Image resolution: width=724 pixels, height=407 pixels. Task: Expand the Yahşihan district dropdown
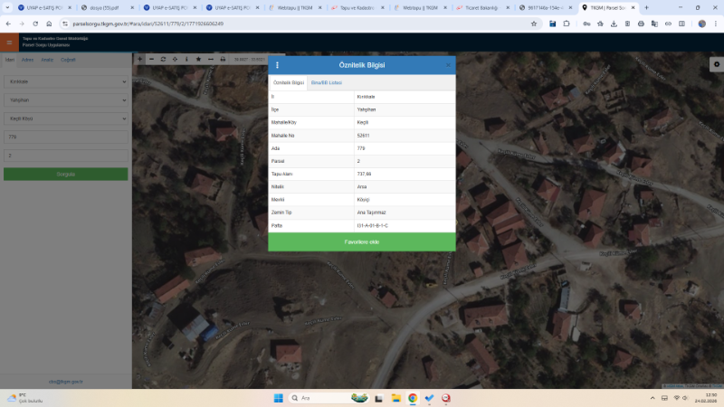[66, 99]
